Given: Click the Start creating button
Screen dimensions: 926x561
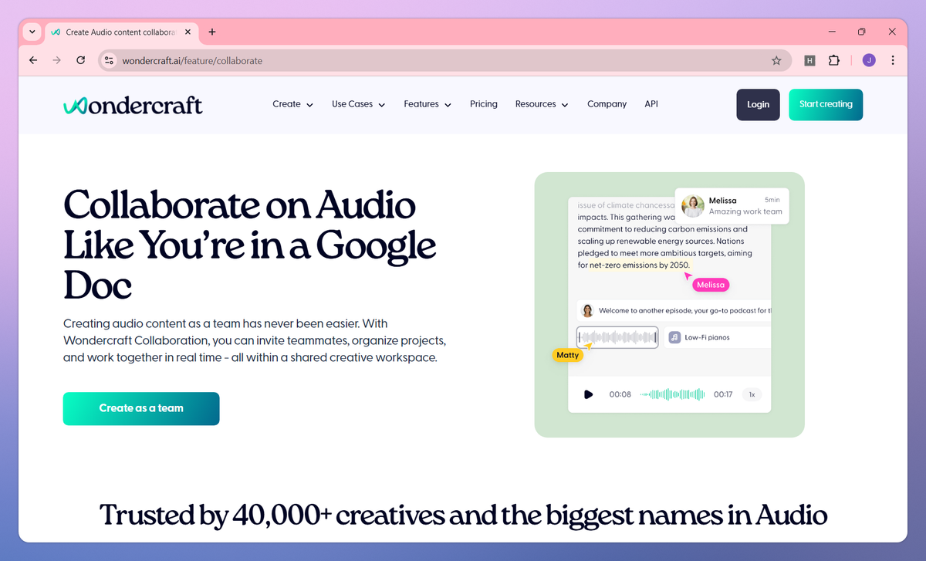Looking at the screenshot, I should click(826, 105).
